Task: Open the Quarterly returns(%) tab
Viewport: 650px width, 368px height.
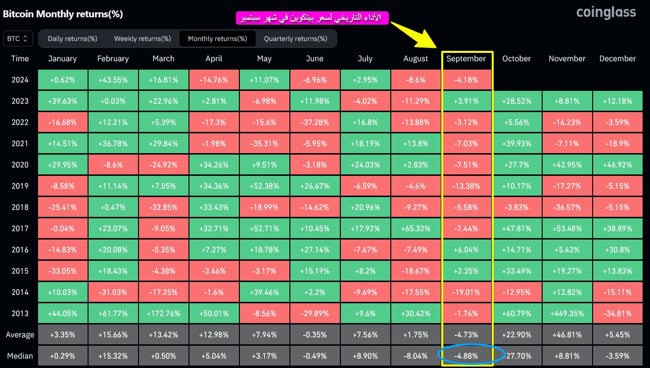Action: point(296,39)
